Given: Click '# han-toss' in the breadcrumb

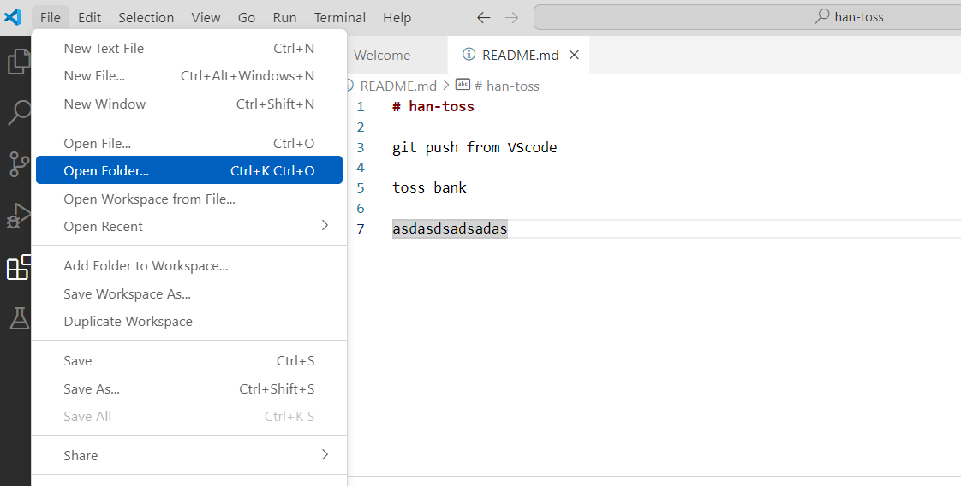Looking at the screenshot, I should (507, 86).
